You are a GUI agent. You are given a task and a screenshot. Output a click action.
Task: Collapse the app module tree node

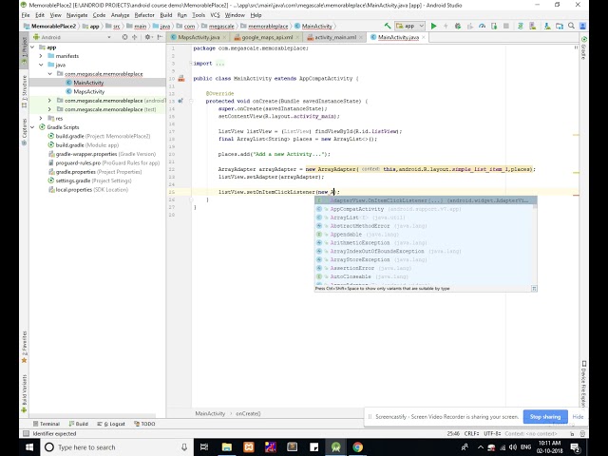pyautogui.click(x=32, y=47)
